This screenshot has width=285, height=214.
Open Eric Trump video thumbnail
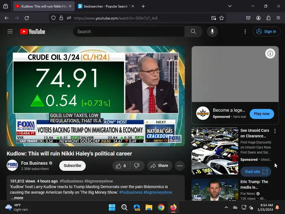click(x=215, y=190)
